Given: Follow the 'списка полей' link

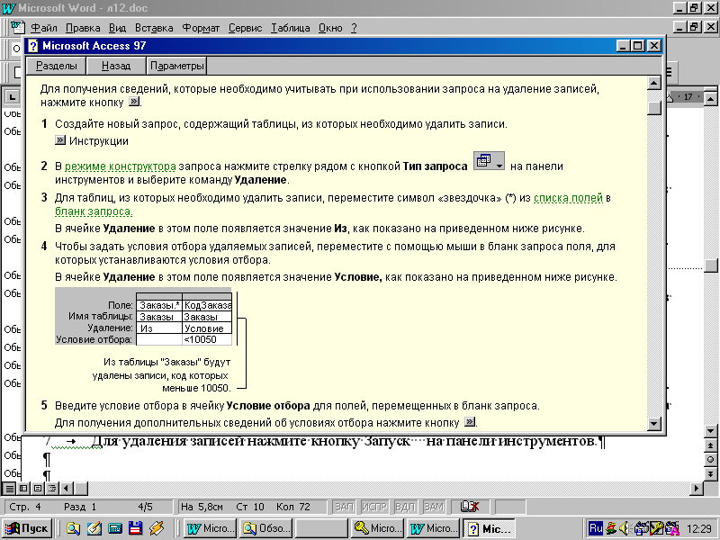Looking at the screenshot, I should pos(568,198).
